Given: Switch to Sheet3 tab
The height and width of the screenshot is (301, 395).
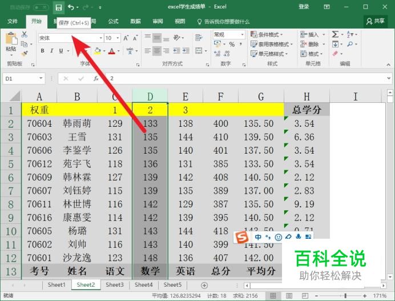Looking at the screenshot, I should (x=115, y=285).
